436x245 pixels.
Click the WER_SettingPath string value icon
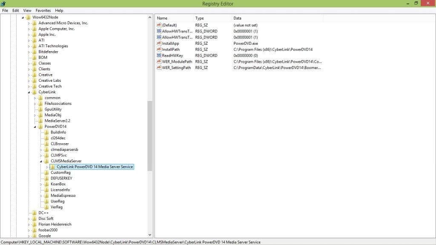[159, 68]
